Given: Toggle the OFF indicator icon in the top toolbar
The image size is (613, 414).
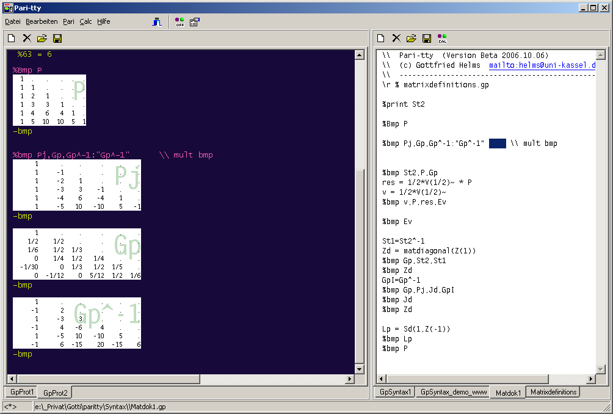Looking at the screenshot, I should 180,22.
